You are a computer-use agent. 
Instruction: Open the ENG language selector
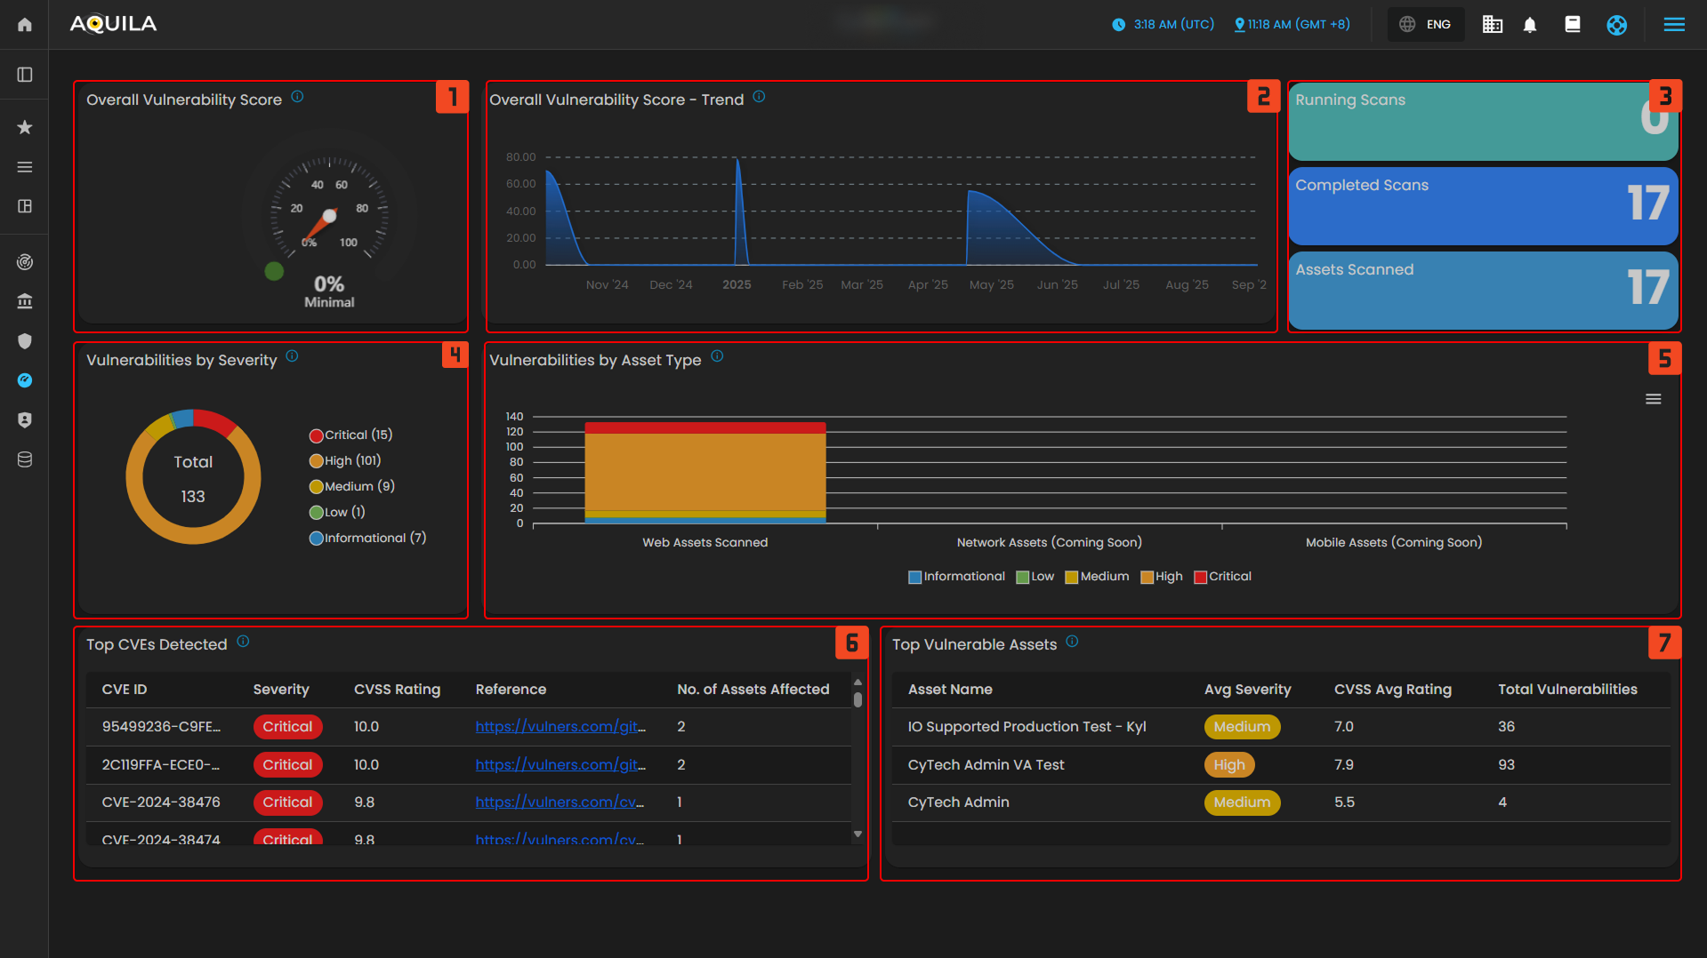[1425, 25]
